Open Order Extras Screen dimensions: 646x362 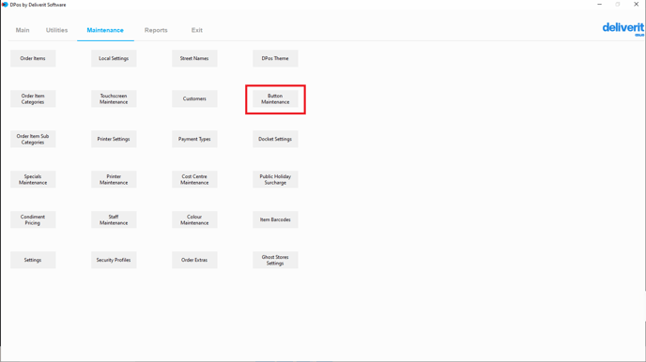click(194, 260)
